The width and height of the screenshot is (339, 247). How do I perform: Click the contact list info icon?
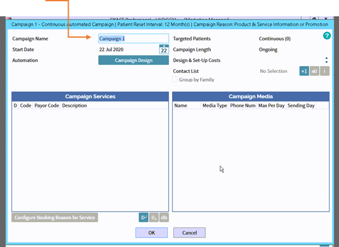[325, 71]
